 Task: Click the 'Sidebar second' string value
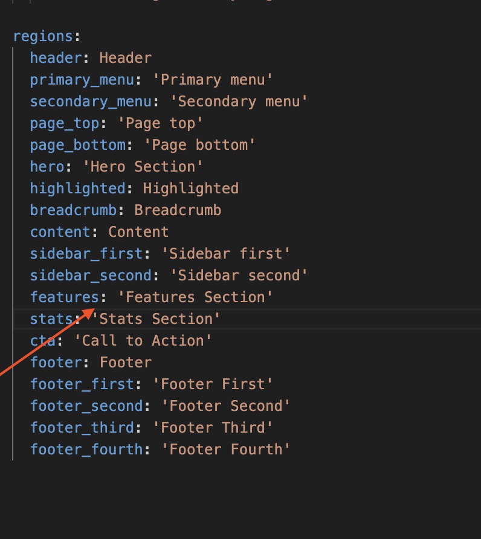click(x=239, y=276)
